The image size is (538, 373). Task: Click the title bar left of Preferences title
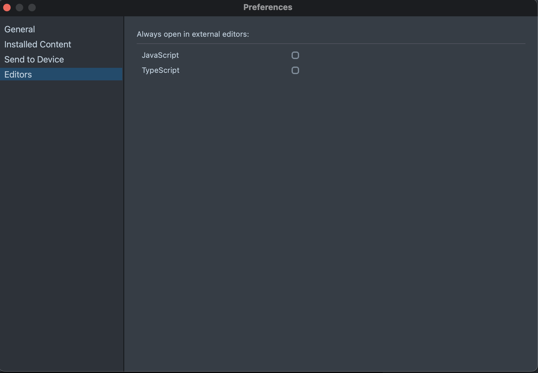tap(141, 8)
